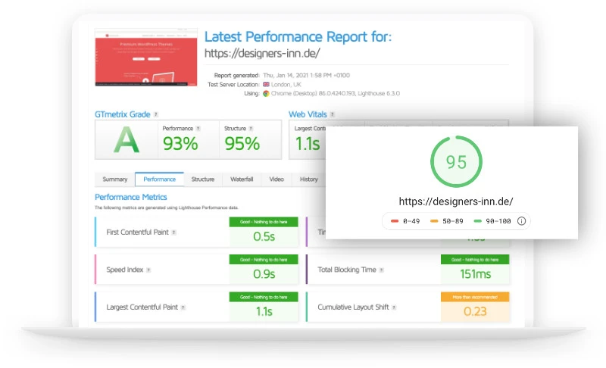Click the Latest Performance Report for title

pos(298,36)
